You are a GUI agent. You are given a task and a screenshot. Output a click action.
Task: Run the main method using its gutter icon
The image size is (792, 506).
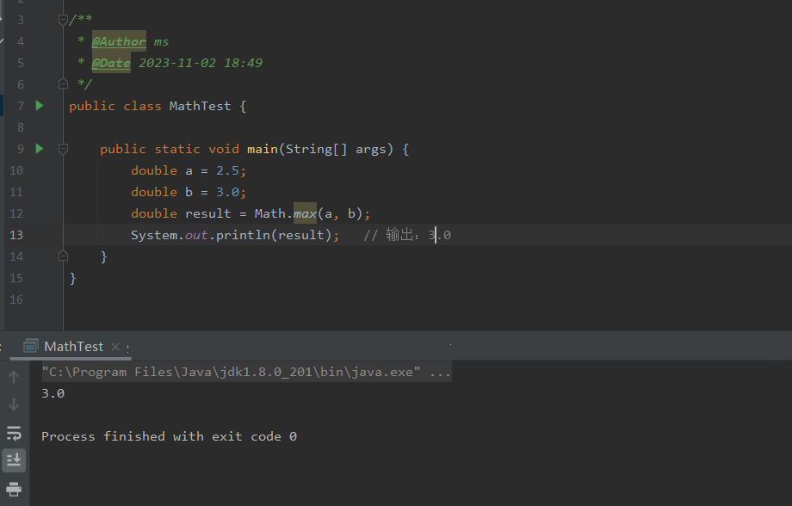click(38, 148)
